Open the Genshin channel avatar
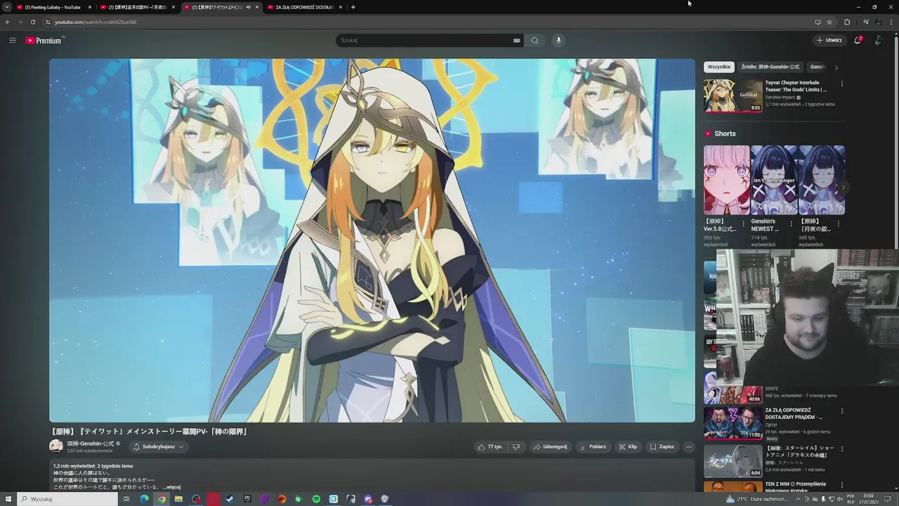The height and width of the screenshot is (506, 899). click(x=56, y=446)
